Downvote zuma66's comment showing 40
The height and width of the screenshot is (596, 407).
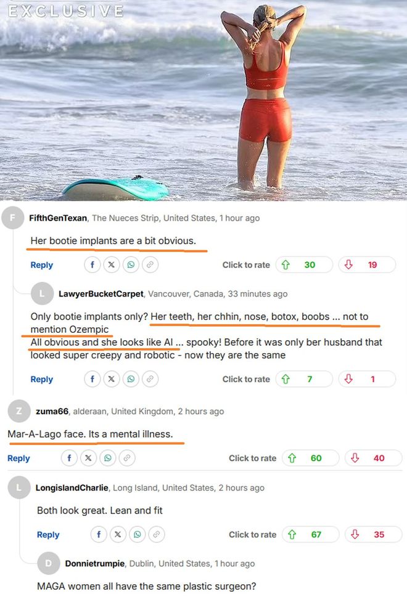click(x=374, y=458)
